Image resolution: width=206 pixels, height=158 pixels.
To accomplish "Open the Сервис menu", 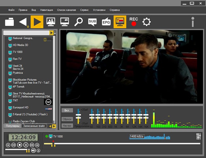I will [x=84, y=10].
